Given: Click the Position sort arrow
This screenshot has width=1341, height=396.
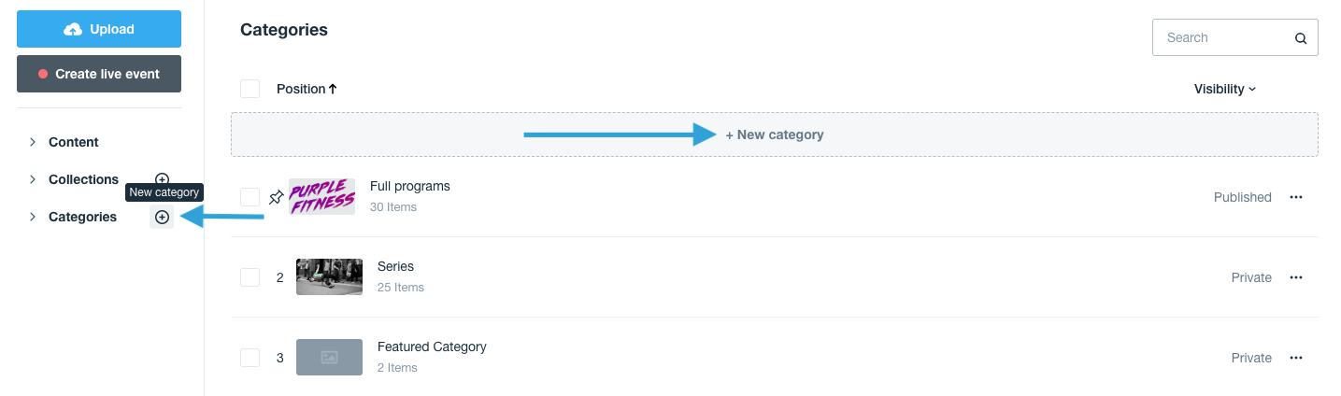Looking at the screenshot, I should (333, 89).
